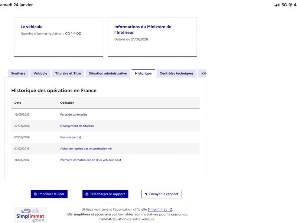The width and height of the screenshot is (297, 223).
Task: Click the Simplimmat.gouv logo
Action: coord(30,215)
